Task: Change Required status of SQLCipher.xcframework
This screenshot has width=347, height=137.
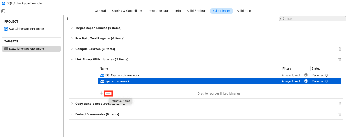Action: click(x=319, y=75)
